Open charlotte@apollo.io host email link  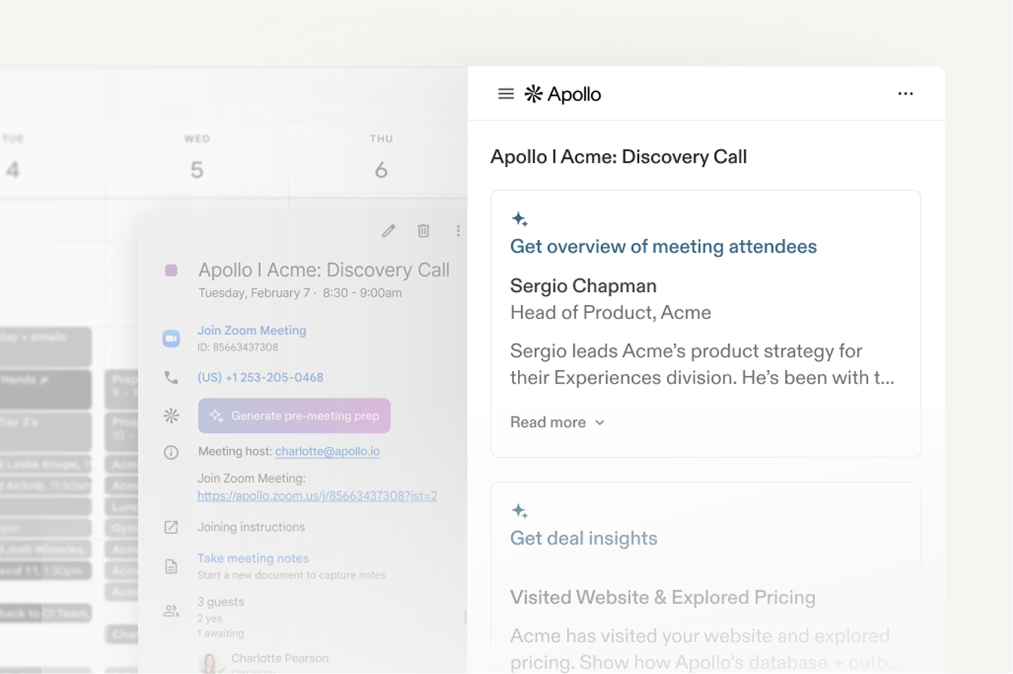click(x=327, y=451)
